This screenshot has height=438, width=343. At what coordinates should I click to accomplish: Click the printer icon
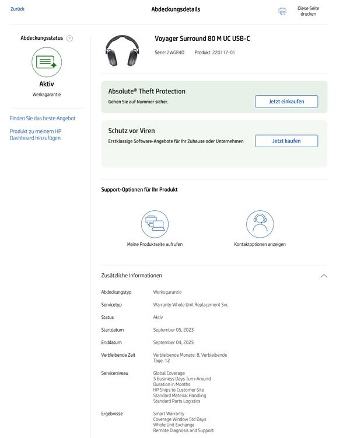282,11
